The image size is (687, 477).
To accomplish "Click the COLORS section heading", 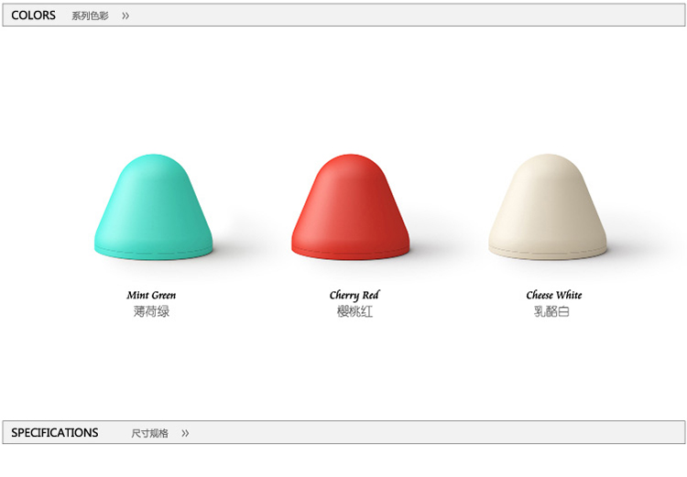I will point(33,16).
